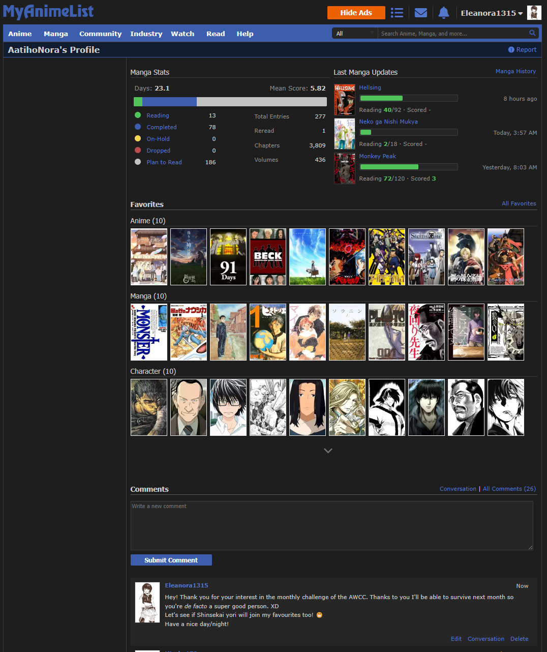Open the notifications bell icon

coord(443,13)
